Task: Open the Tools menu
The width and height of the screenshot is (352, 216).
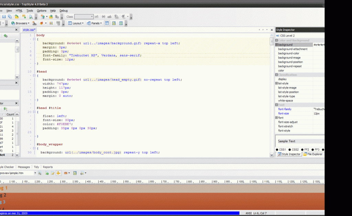Action: [x=30, y=11]
